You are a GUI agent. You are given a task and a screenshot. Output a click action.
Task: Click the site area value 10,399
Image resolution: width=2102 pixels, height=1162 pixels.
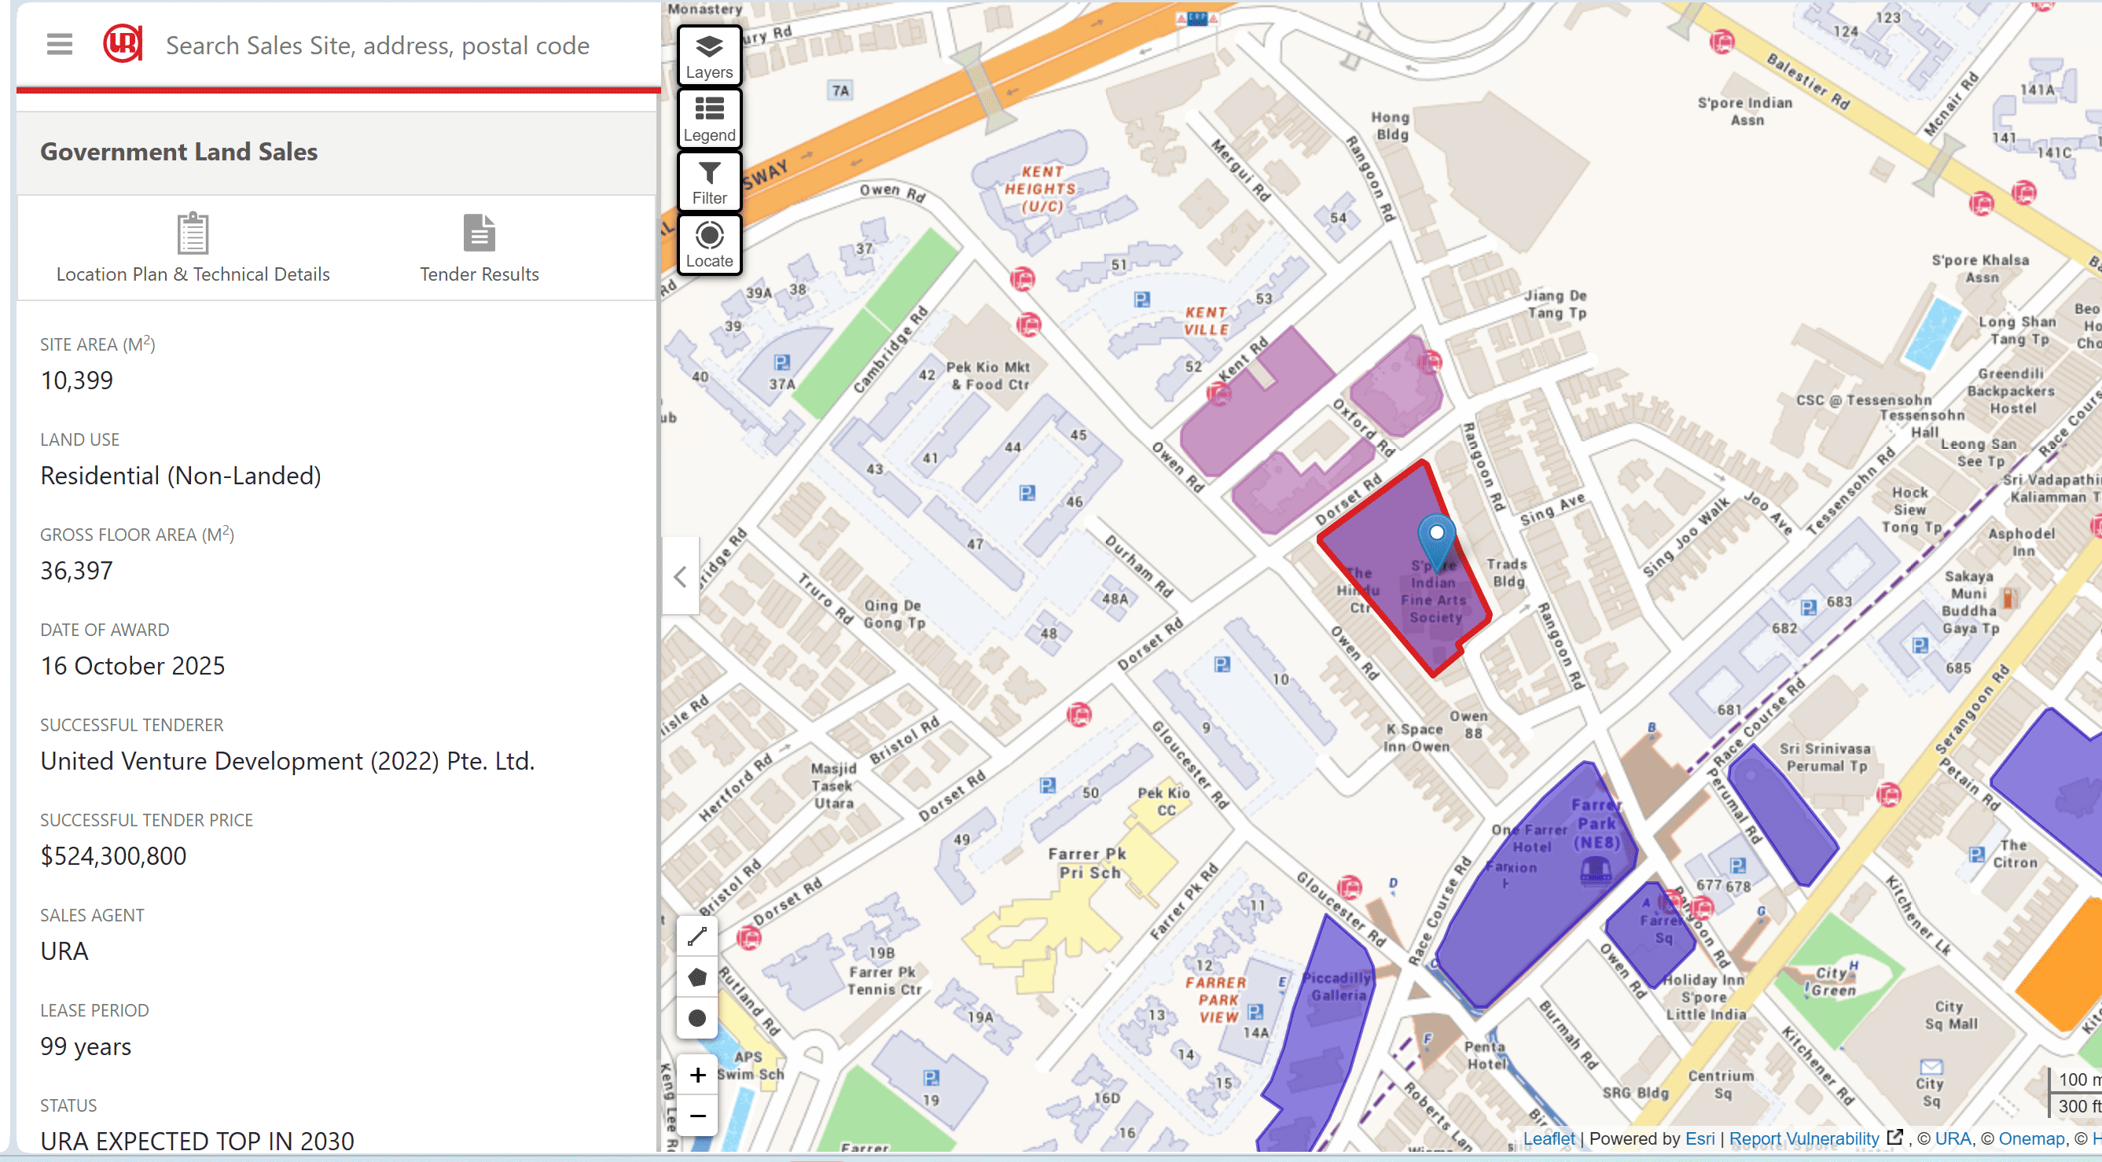coord(77,381)
